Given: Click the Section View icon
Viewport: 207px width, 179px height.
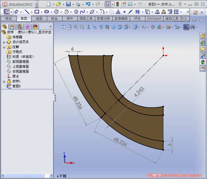Looking at the screenshot, I should click(x=107, y=27).
